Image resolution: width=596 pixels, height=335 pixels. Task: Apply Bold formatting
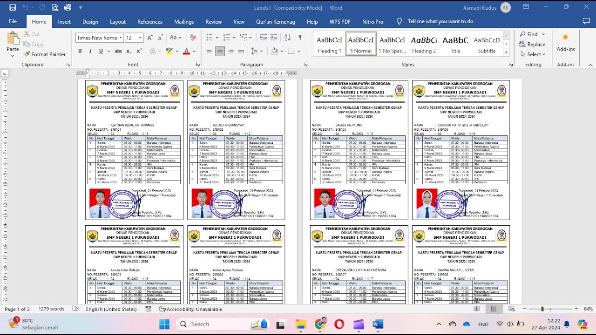(x=80, y=51)
